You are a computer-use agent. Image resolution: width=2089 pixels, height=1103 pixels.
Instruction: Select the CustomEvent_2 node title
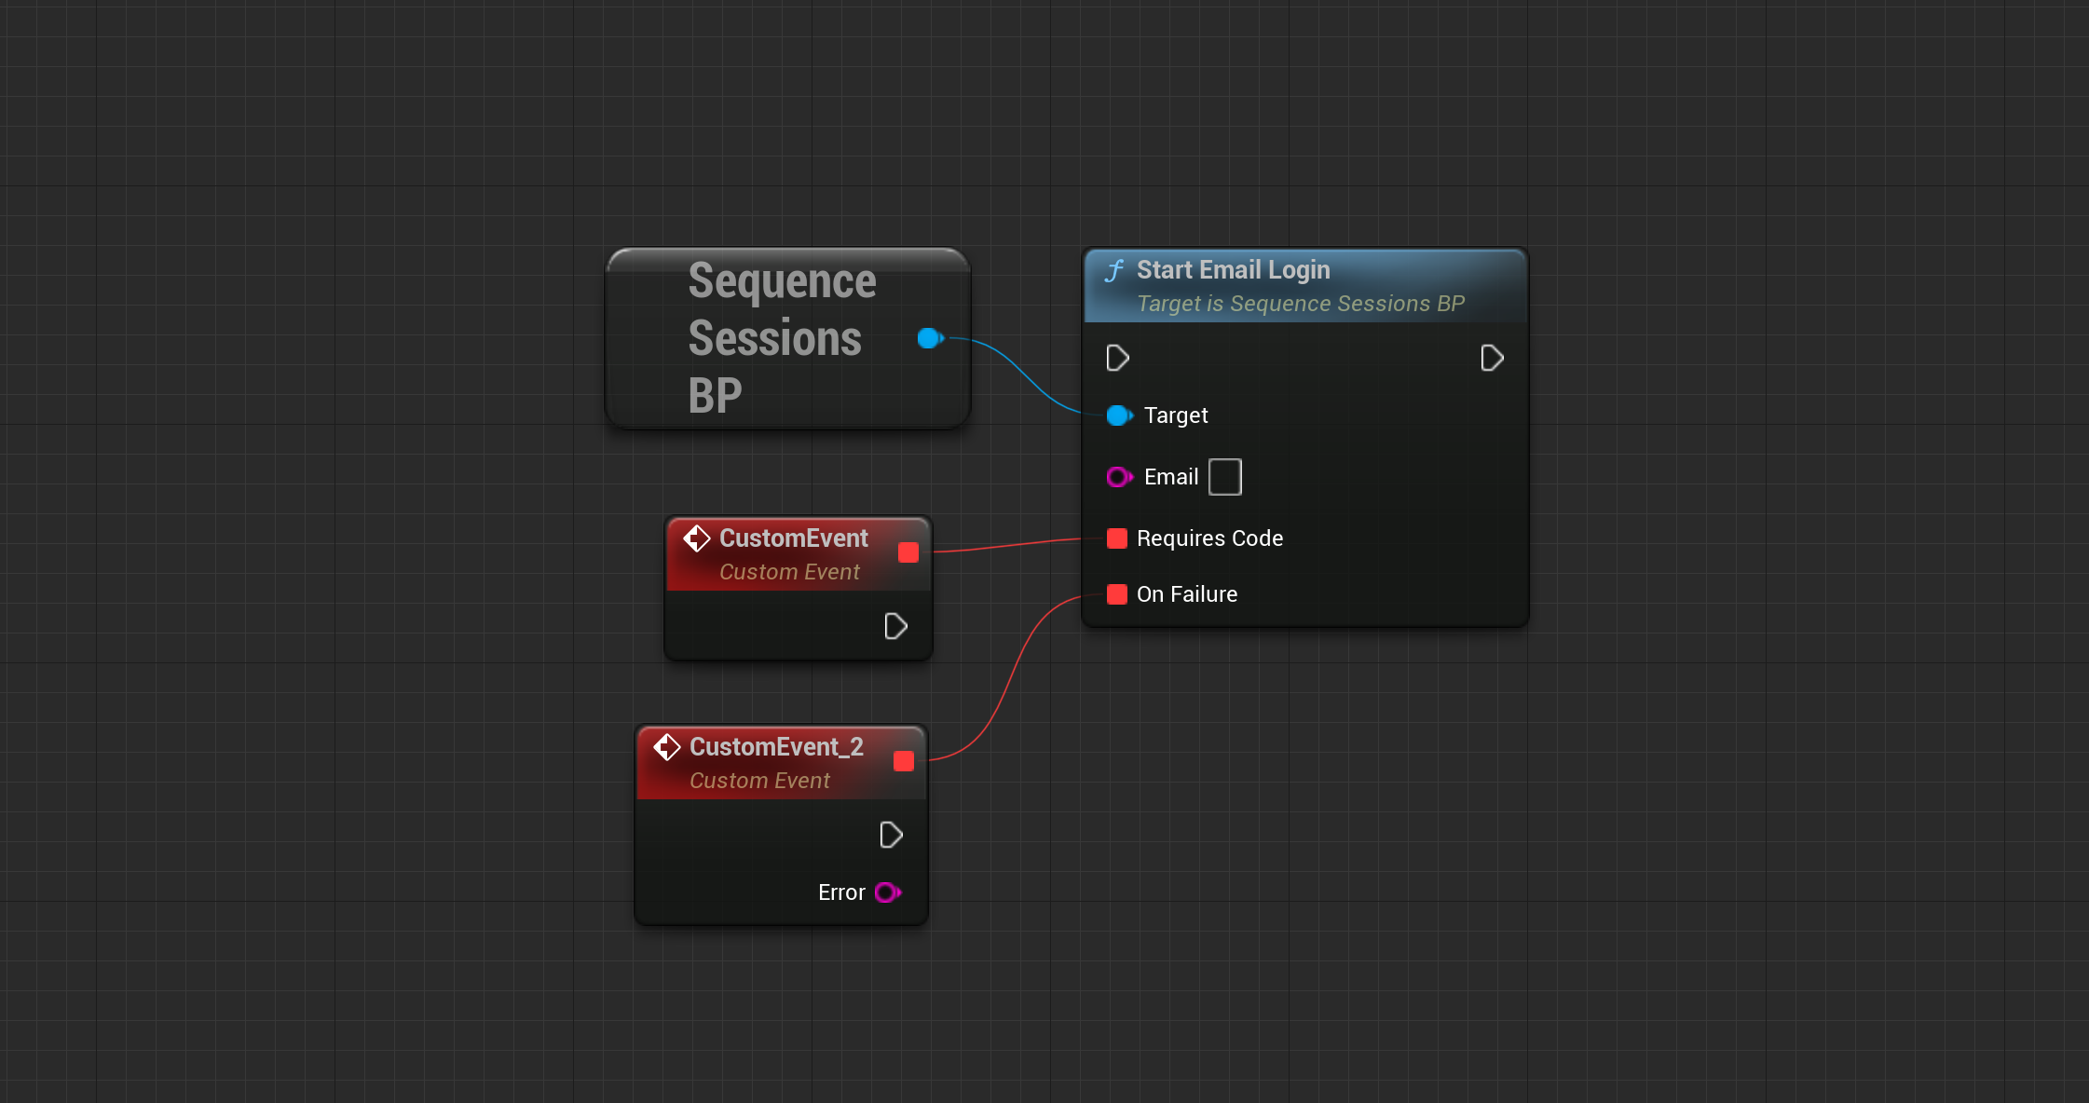point(776,747)
